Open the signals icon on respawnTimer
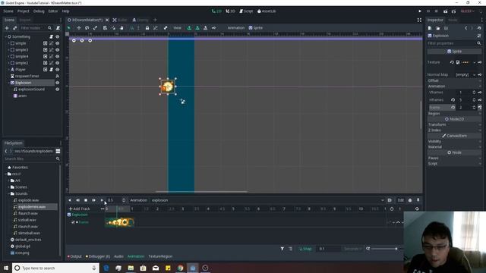Image resolution: width=486 pixels, height=273 pixels. 58,76
